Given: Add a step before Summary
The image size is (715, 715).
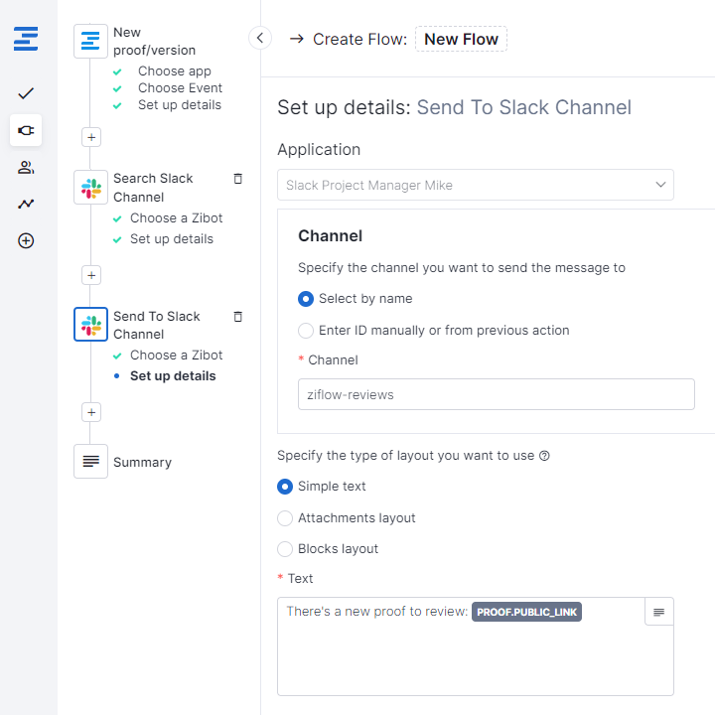Looking at the screenshot, I should tap(91, 412).
